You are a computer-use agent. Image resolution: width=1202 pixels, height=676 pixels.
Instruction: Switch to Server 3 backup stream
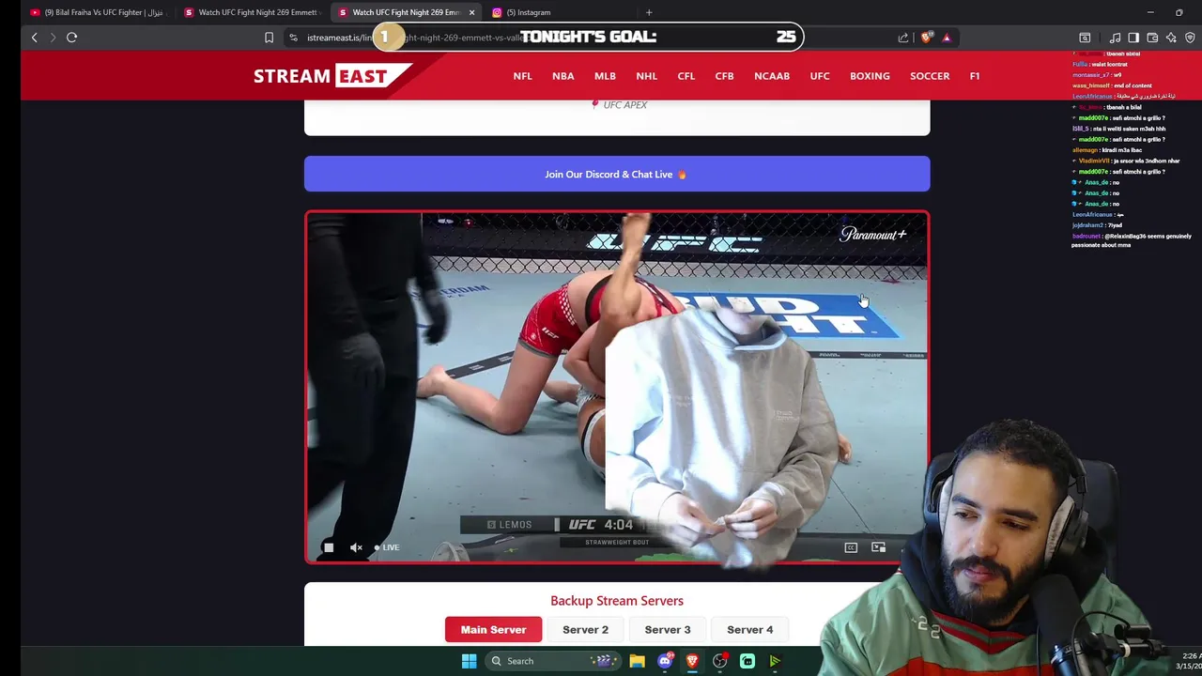click(668, 630)
